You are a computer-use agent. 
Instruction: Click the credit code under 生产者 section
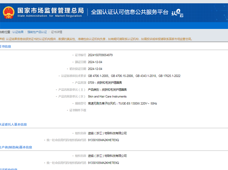(103, 163)
